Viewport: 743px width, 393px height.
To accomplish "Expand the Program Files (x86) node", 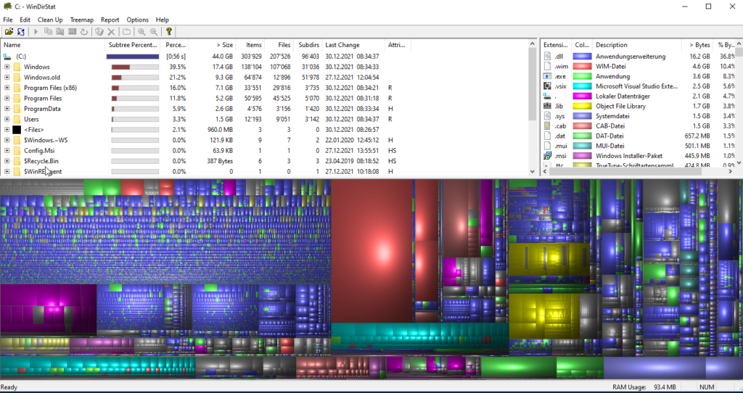I will point(7,88).
